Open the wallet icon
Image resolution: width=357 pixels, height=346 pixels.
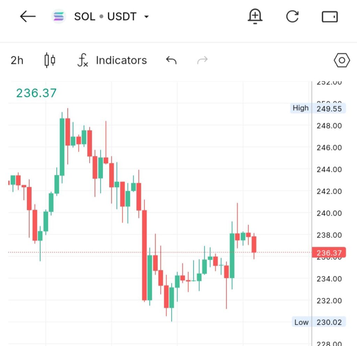[329, 17]
